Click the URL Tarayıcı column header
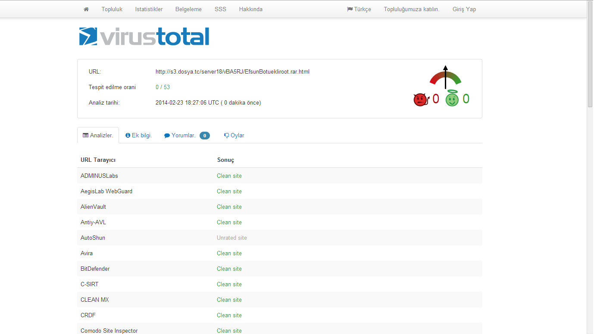Image resolution: width=594 pixels, height=334 pixels. [x=98, y=160]
